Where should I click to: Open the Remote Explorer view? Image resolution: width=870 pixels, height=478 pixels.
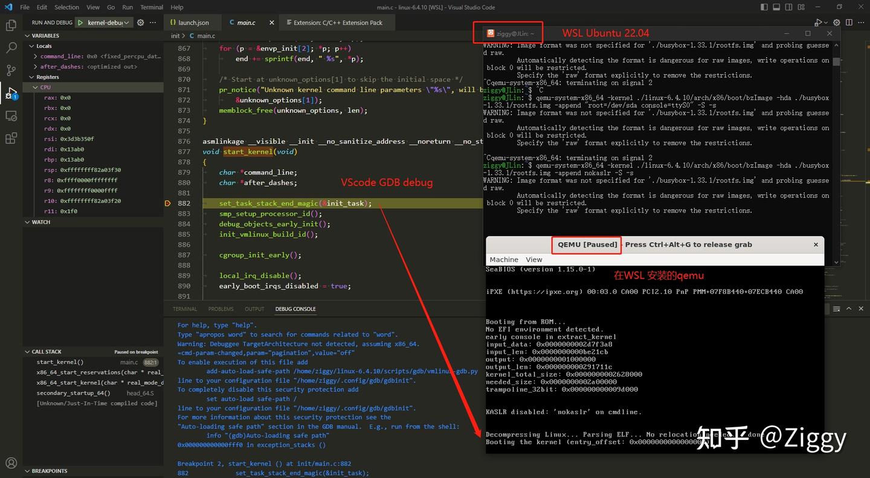(x=11, y=115)
